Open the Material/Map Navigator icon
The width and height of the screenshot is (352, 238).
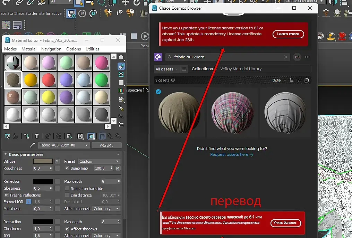click(x=121, y=125)
